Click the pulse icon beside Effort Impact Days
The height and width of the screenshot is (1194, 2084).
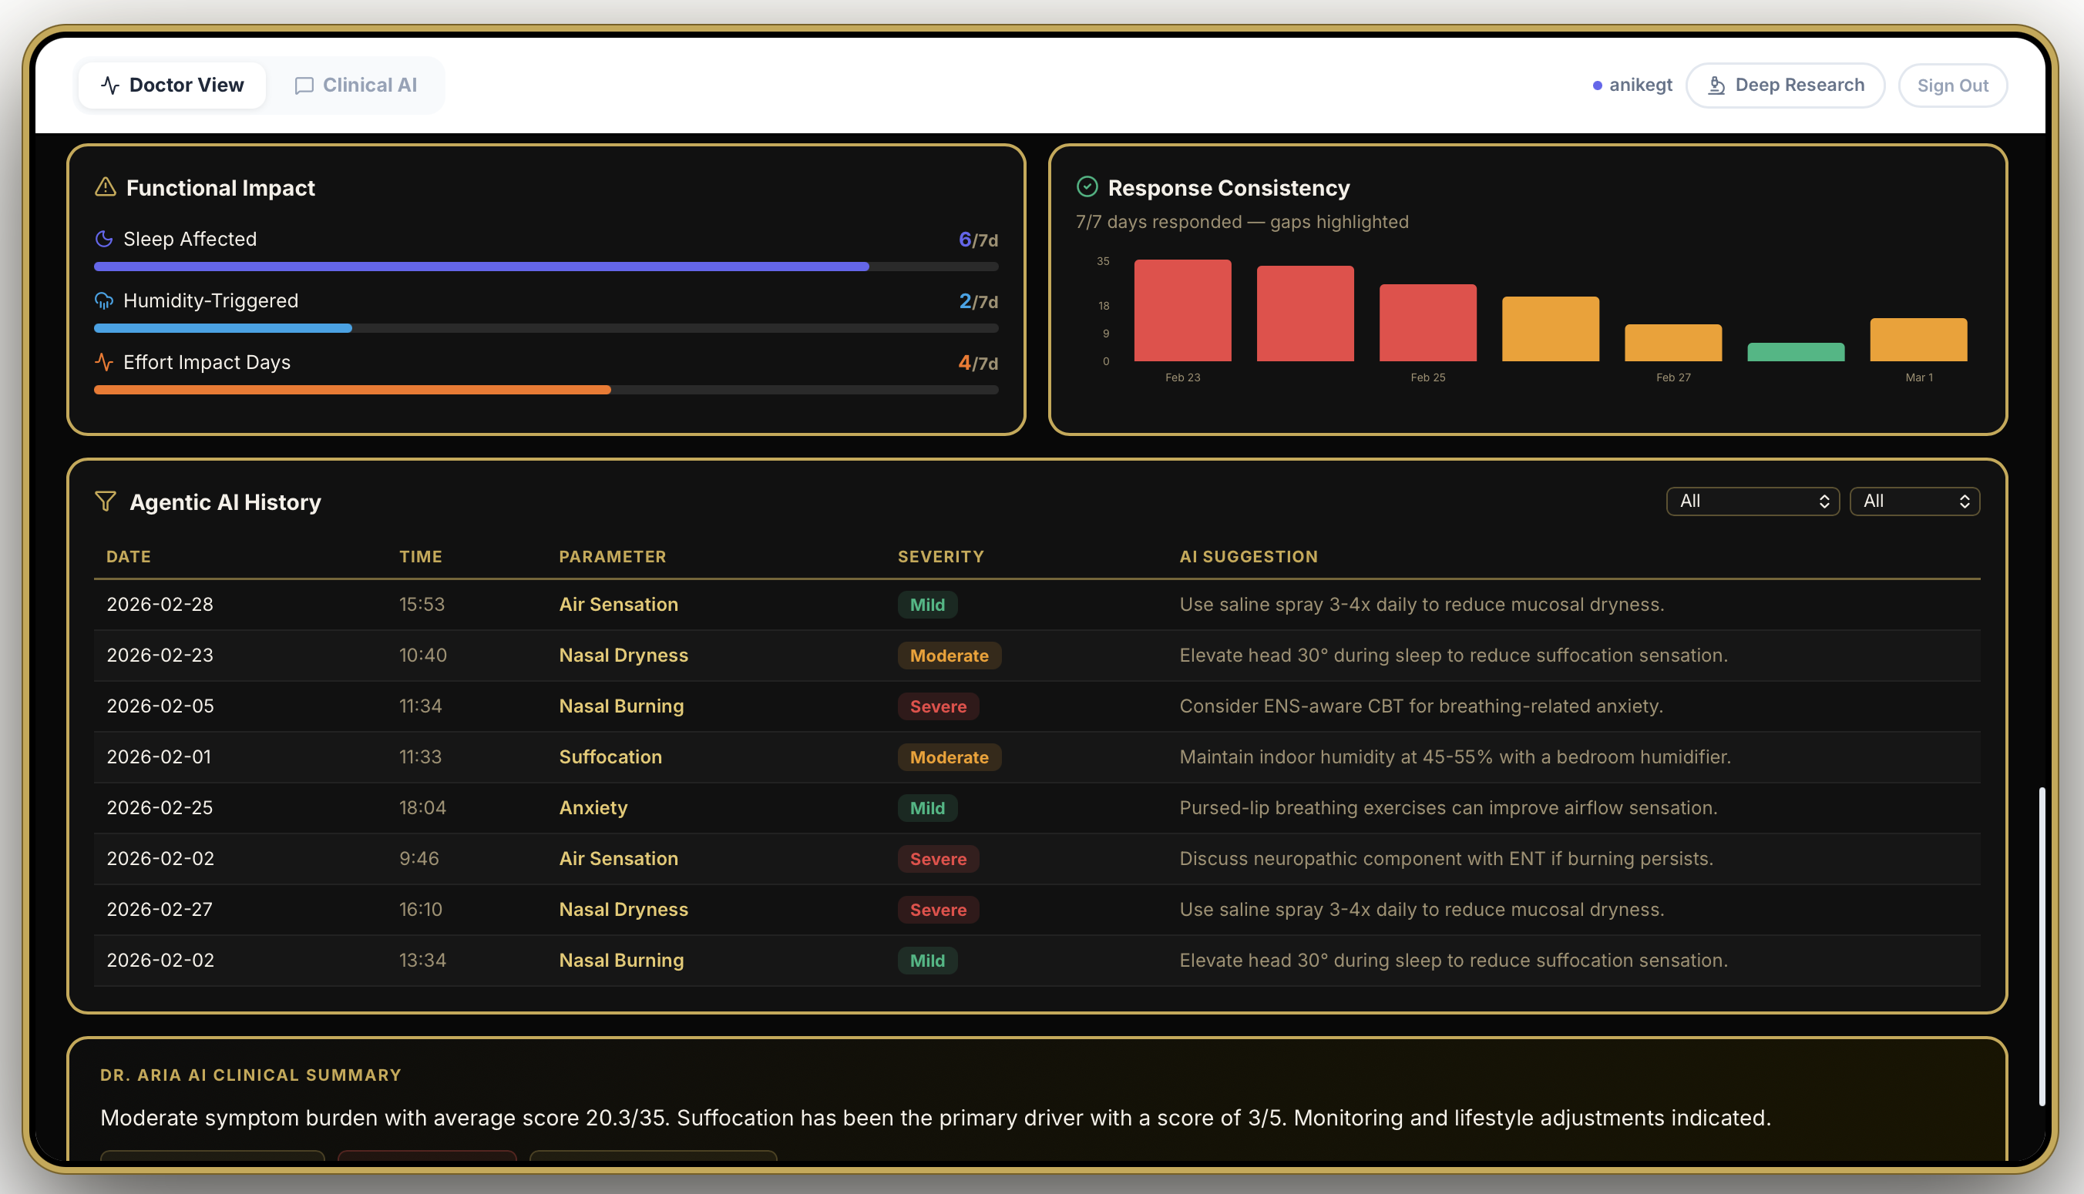pos(104,361)
